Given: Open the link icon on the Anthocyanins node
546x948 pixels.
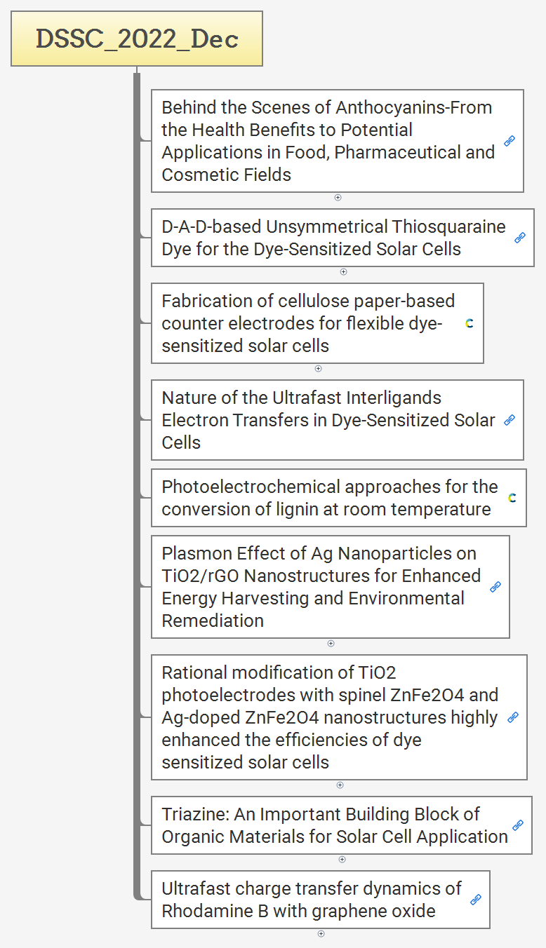Looking at the screenshot, I should pos(510,141).
